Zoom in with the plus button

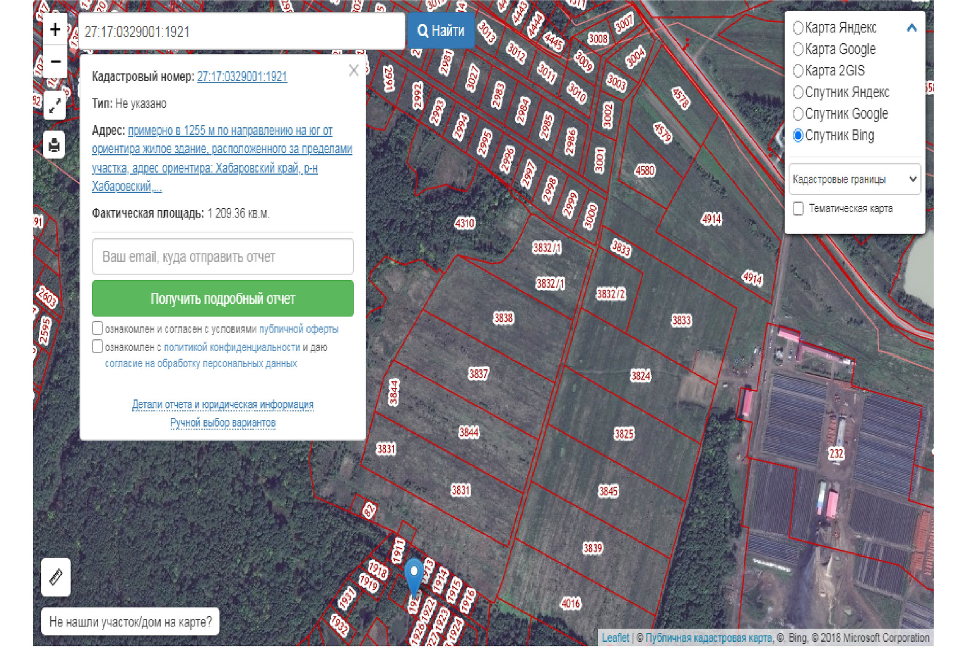(55, 29)
